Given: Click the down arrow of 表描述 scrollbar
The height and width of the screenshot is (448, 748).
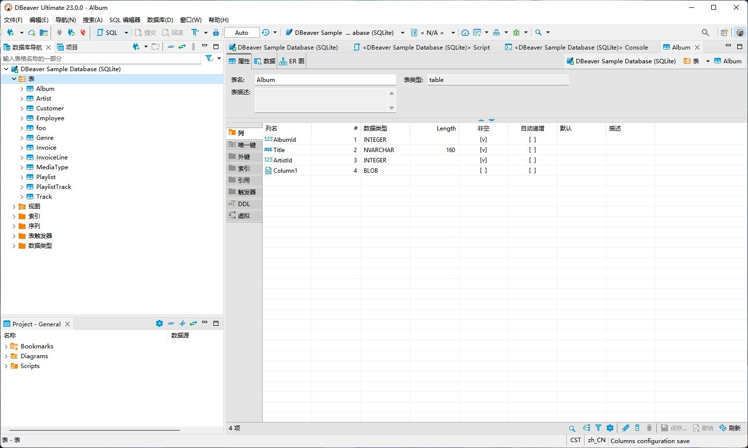Looking at the screenshot, I should [391, 108].
